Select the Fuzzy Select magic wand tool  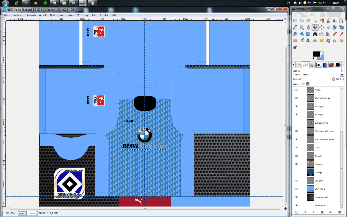[315, 21]
